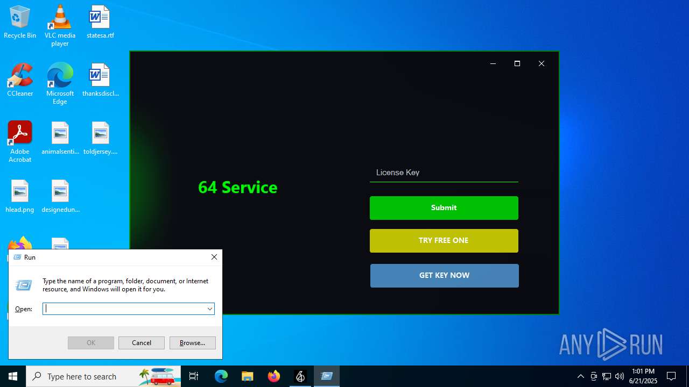Image resolution: width=689 pixels, height=387 pixels.
Task: Click the taskbar clock showing 1:01 PM
Action: coord(643,376)
